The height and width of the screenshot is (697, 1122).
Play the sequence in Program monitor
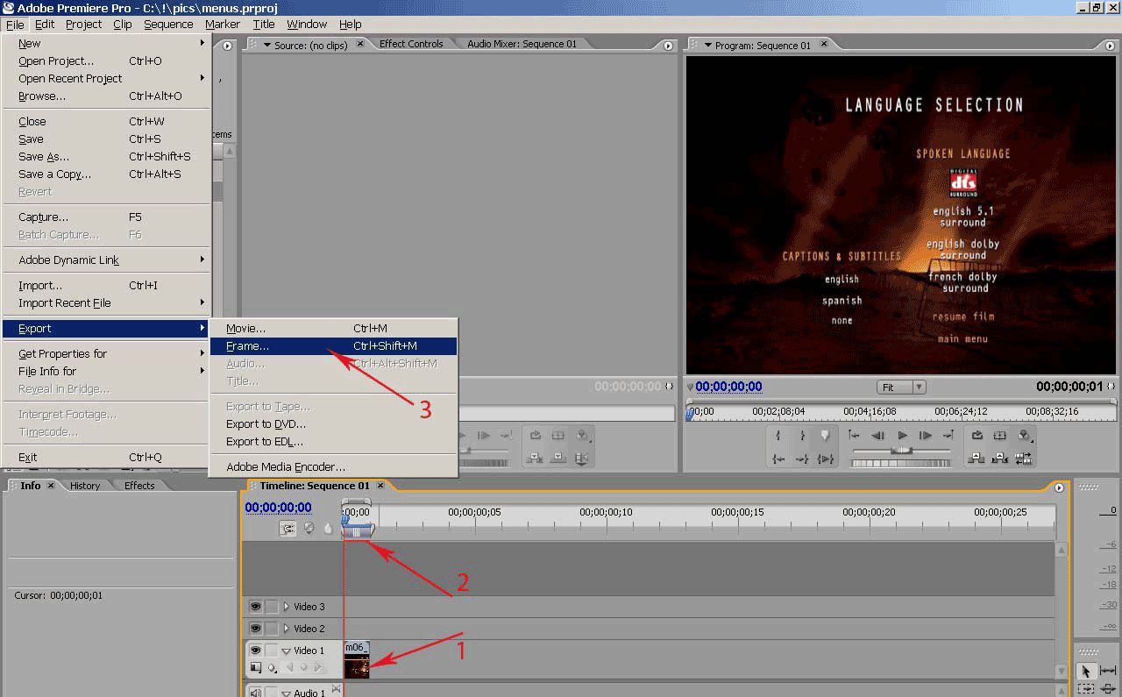click(x=902, y=436)
